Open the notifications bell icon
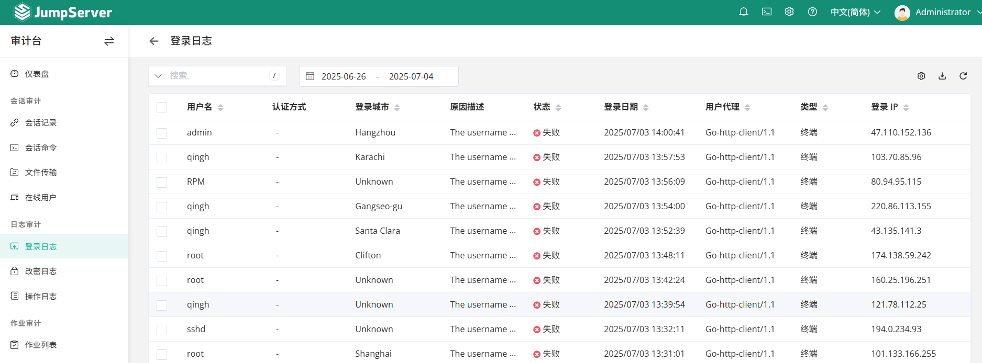Image resolution: width=982 pixels, height=363 pixels. [x=743, y=12]
